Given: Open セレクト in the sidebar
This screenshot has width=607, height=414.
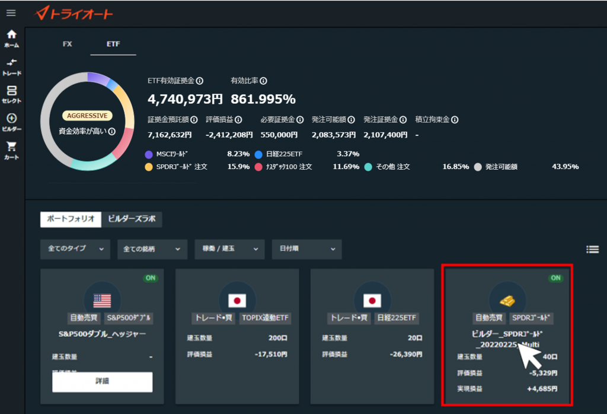Looking at the screenshot, I should (12, 94).
